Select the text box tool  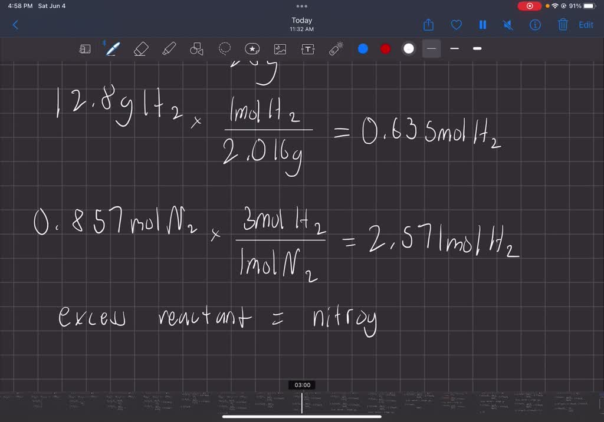[x=307, y=49]
